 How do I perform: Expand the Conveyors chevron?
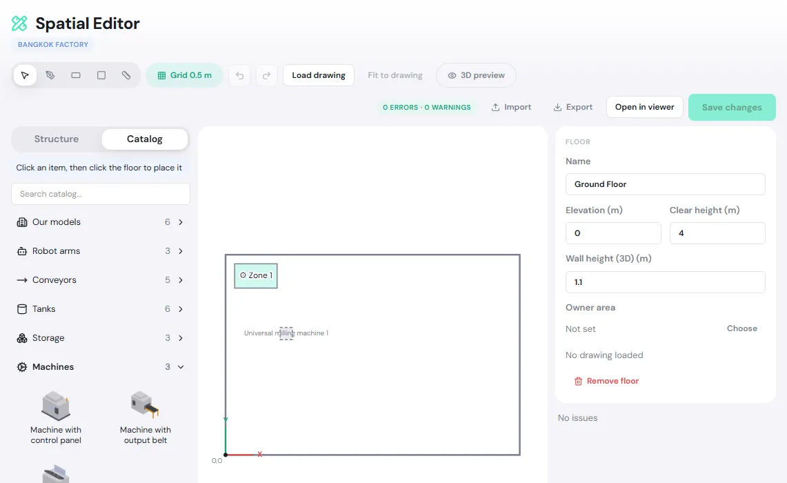point(181,280)
